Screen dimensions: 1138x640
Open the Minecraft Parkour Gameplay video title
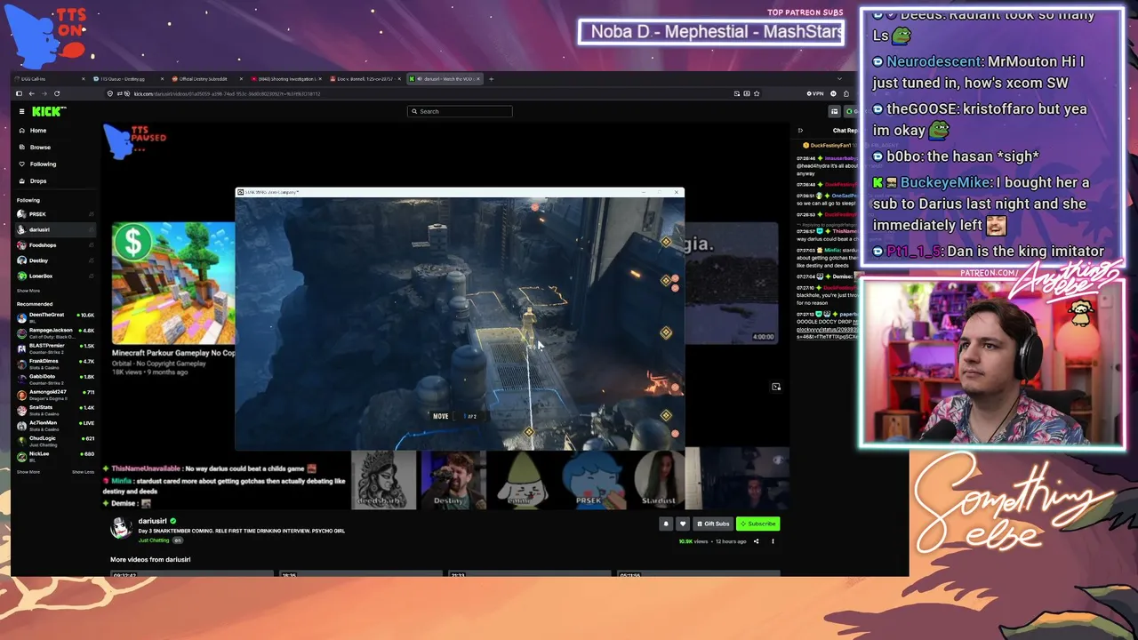(173, 353)
